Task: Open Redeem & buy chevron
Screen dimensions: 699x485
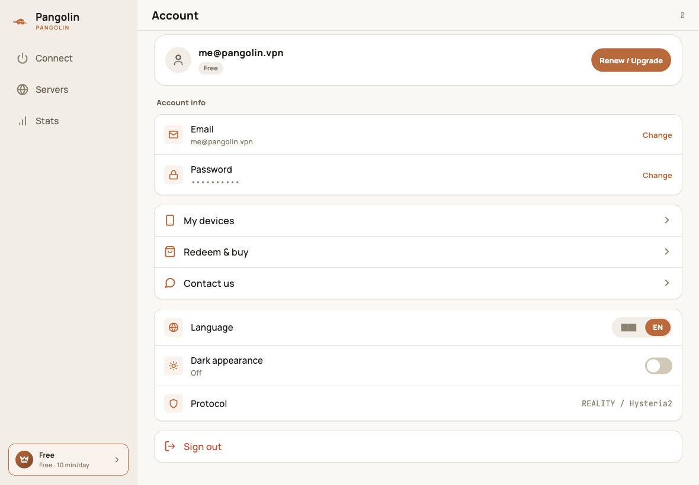Action: pyautogui.click(x=667, y=251)
